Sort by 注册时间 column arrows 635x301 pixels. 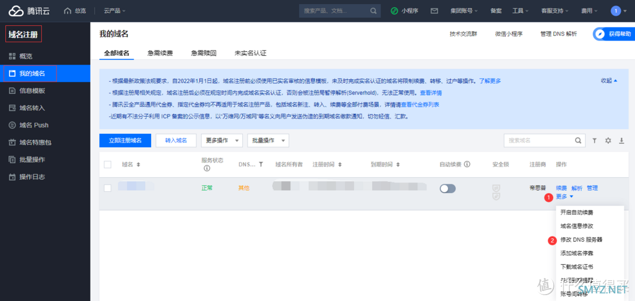(x=340, y=165)
